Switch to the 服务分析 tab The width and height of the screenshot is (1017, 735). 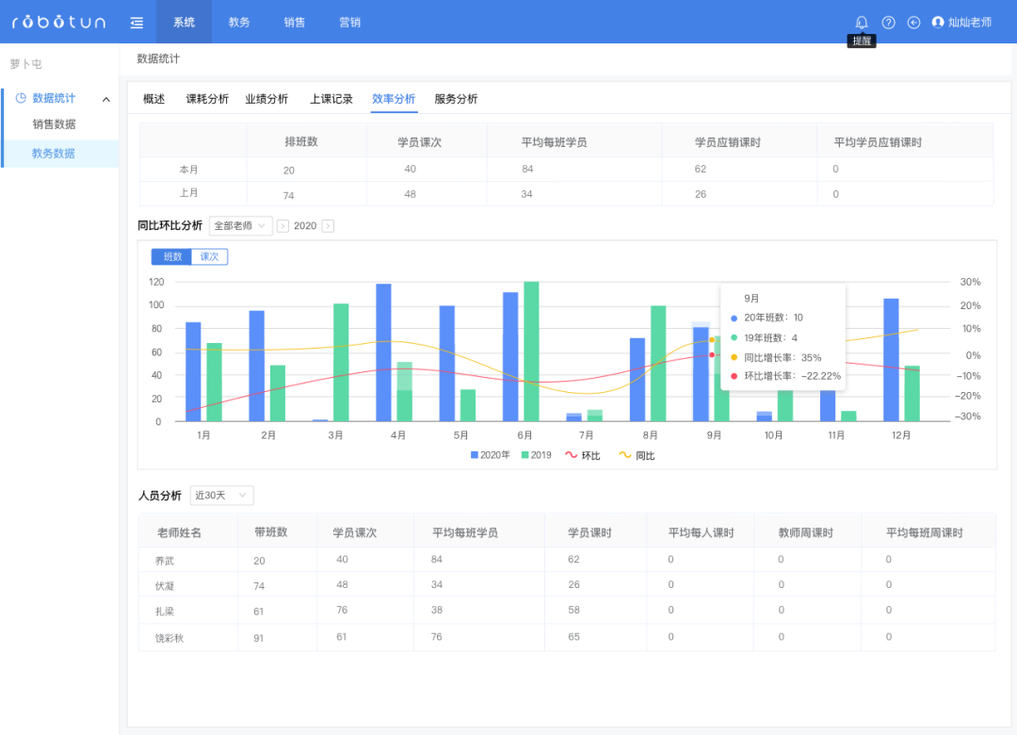pos(456,97)
